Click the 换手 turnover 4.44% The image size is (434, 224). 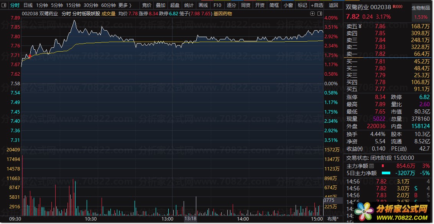click(378, 134)
